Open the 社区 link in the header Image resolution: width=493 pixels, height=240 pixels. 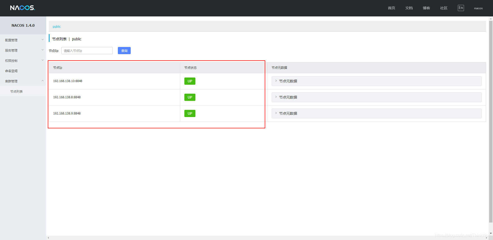pos(444,8)
